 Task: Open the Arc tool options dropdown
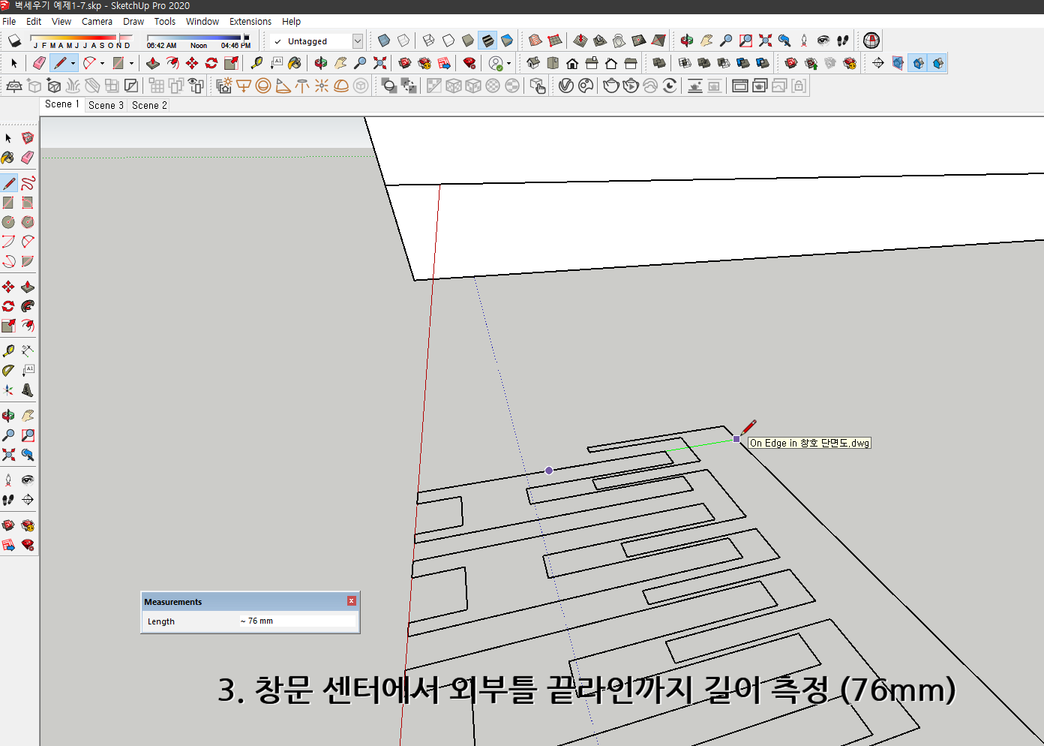coord(102,63)
